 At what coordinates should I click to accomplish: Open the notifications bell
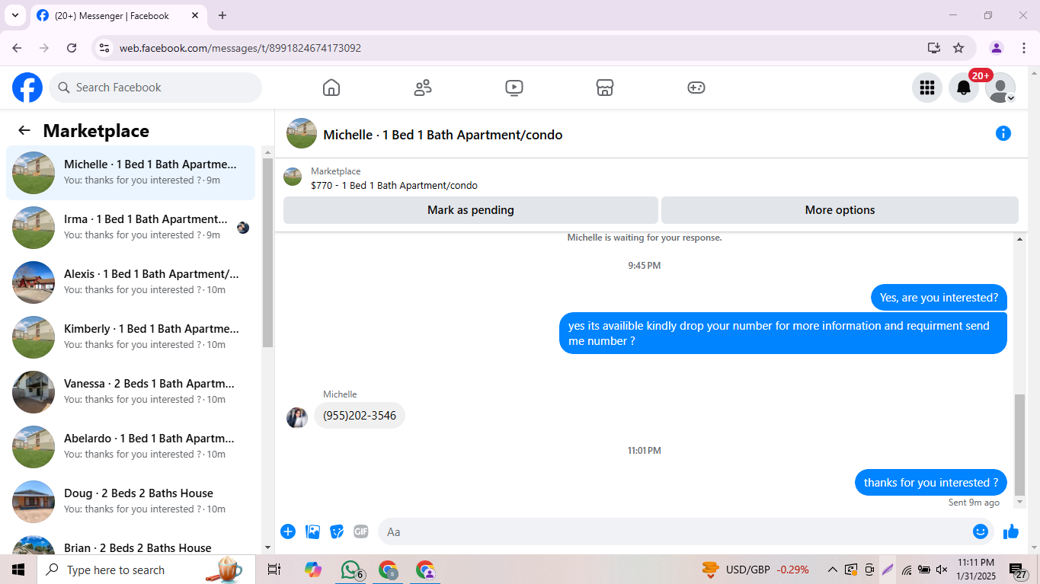click(964, 88)
